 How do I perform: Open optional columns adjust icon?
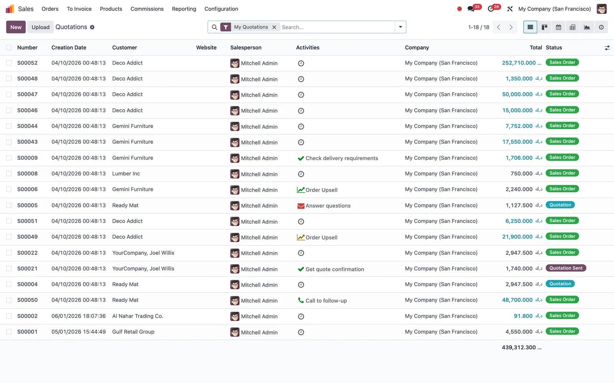point(607,48)
